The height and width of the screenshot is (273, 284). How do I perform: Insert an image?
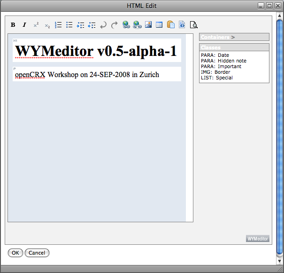click(x=148, y=24)
